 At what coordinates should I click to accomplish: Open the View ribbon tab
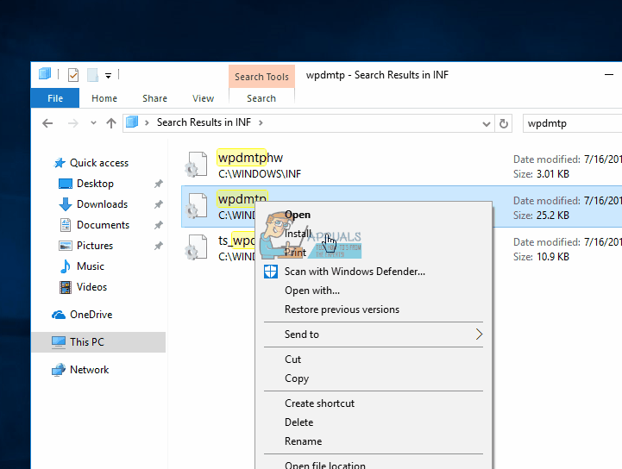pyautogui.click(x=204, y=98)
